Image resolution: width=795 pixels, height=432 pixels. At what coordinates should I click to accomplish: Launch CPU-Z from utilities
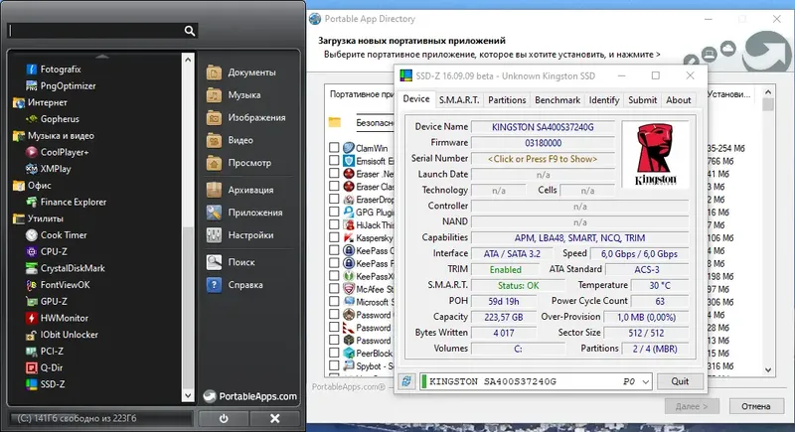tap(47, 251)
